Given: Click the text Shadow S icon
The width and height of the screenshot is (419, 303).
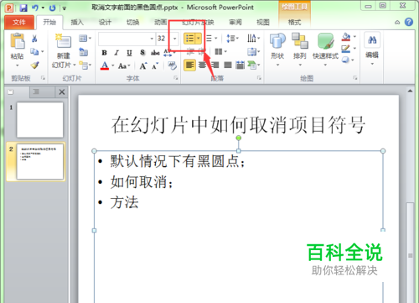Looking at the screenshot, I should [x=142, y=52].
